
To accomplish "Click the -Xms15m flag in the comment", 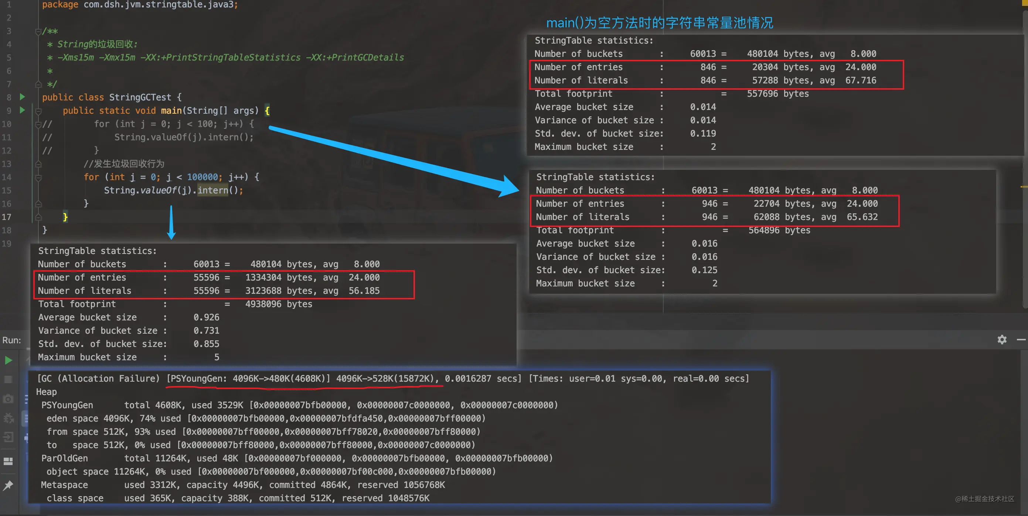I will pyautogui.click(x=76, y=58).
